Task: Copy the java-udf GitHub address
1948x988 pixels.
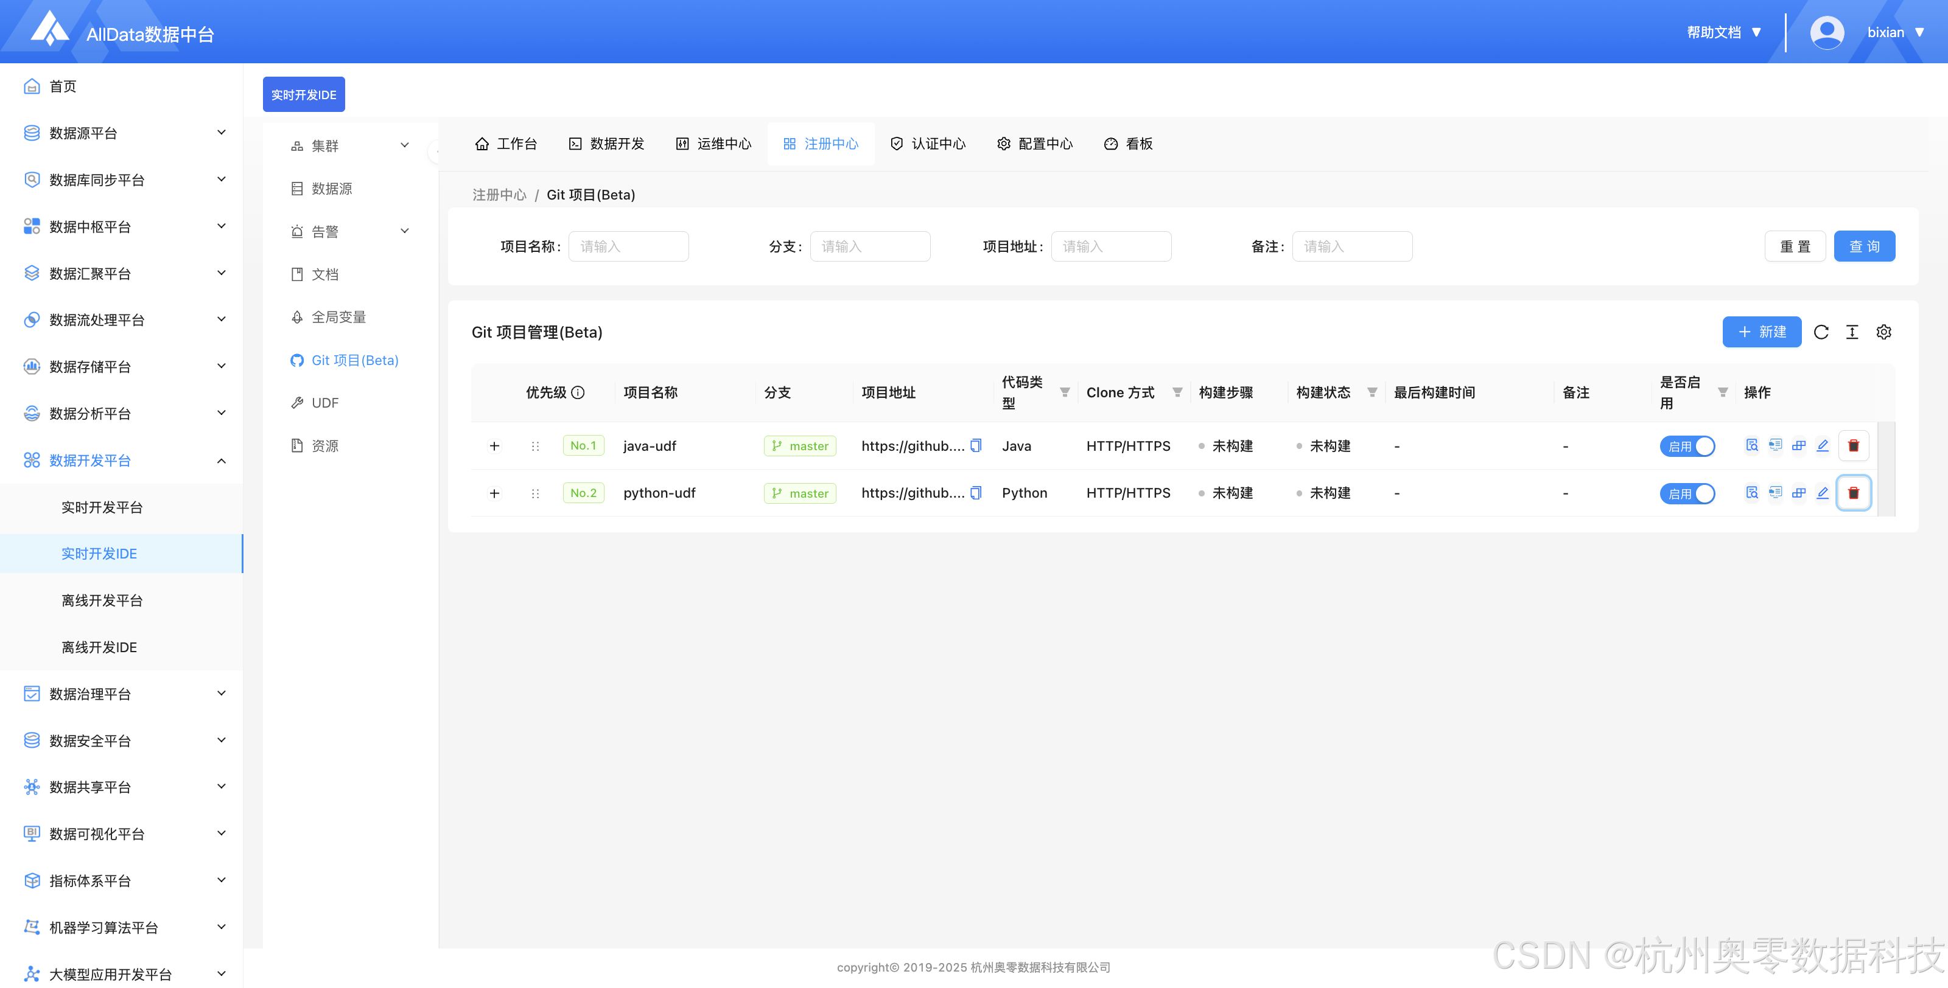Action: point(975,445)
